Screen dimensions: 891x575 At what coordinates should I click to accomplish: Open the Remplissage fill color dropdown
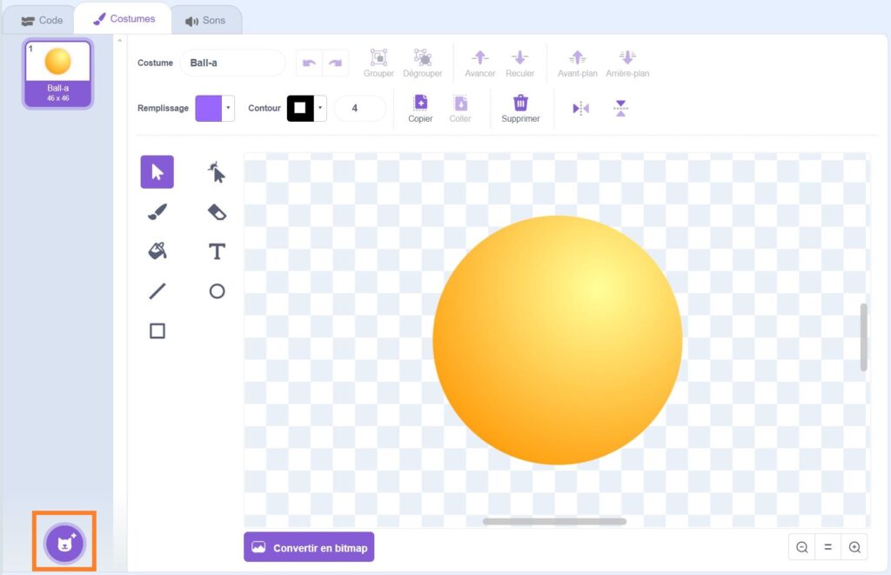click(228, 109)
